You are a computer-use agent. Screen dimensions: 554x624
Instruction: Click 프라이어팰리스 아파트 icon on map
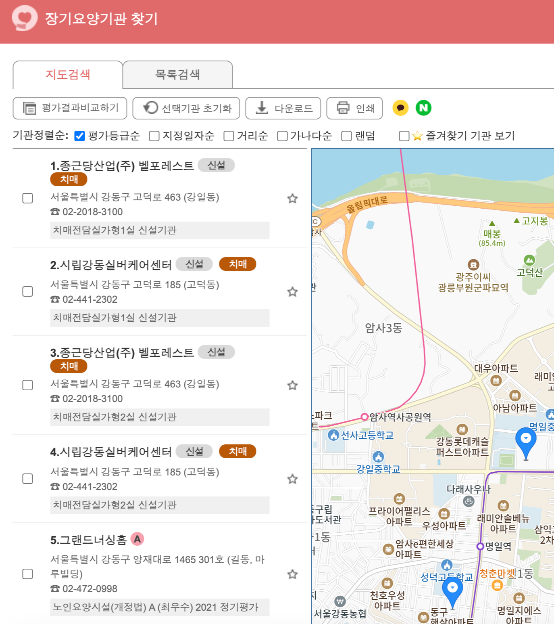coord(399,499)
